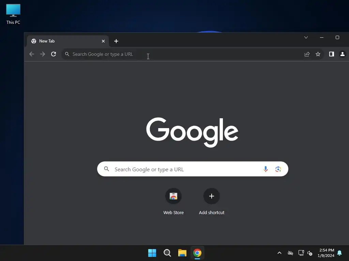Open the network tray icon
Image resolution: width=349 pixels, height=261 pixels.
(301, 253)
